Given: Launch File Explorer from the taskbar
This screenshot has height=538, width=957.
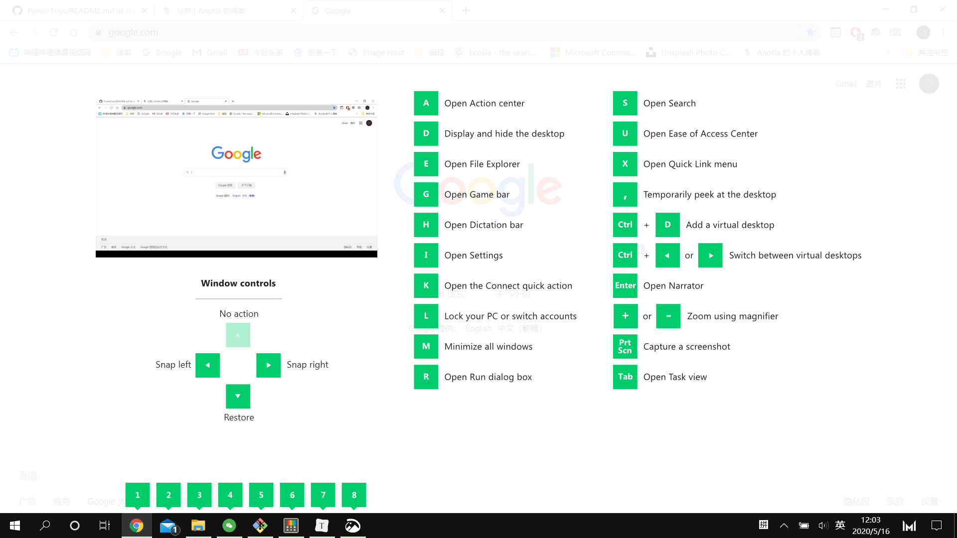Looking at the screenshot, I should (198, 526).
